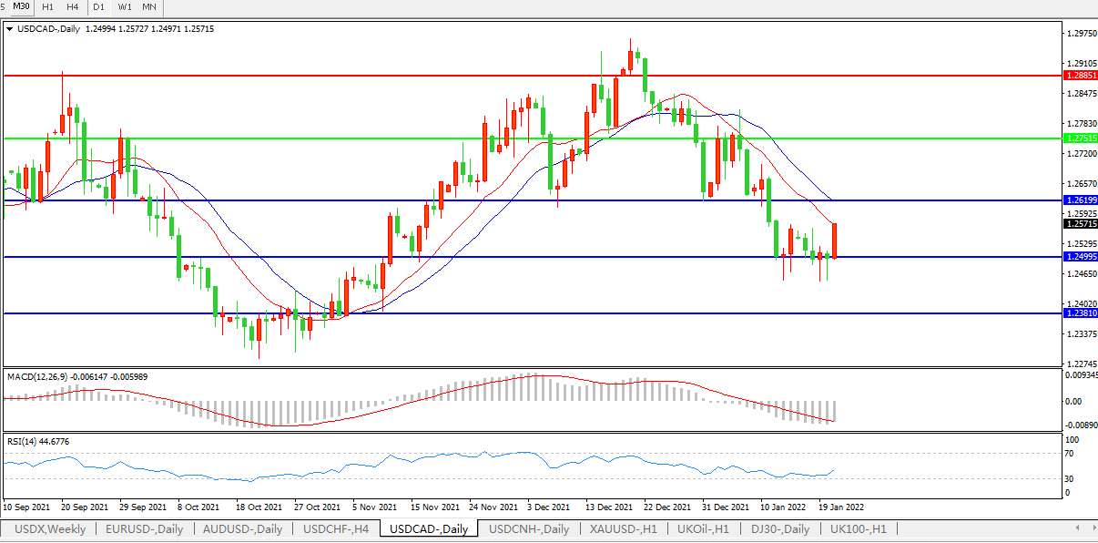Click the MN monthly timeframe button

click(149, 7)
